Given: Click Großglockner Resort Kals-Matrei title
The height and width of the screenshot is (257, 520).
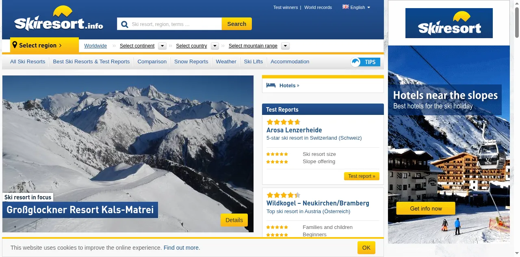Looking at the screenshot, I should pyautogui.click(x=80, y=210).
